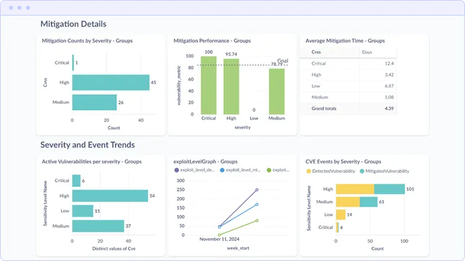Screen dimensions: 465x261
Task: Click the Critical CVE events bar 4
Action: (337, 227)
